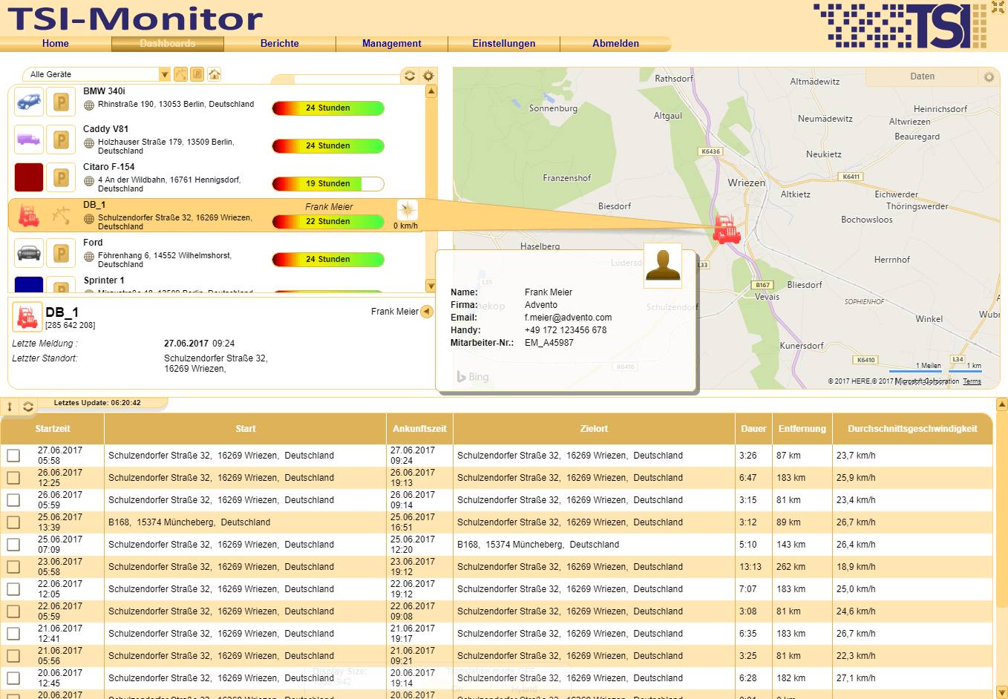Image resolution: width=1008 pixels, height=699 pixels.
Task: Sort table by Dauer column header
Action: pos(753,429)
